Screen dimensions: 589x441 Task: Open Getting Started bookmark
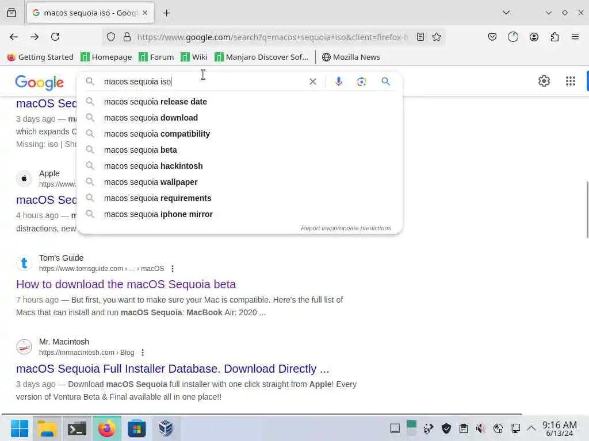40,57
